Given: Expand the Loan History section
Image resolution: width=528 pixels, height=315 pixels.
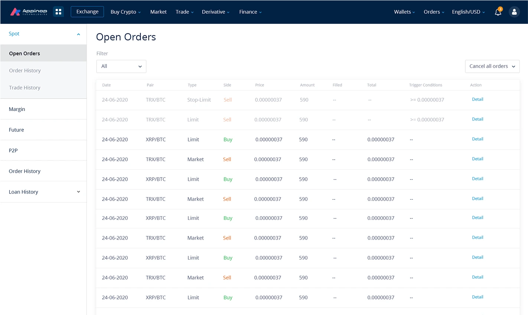Looking at the screenshot, I should 78,192.
